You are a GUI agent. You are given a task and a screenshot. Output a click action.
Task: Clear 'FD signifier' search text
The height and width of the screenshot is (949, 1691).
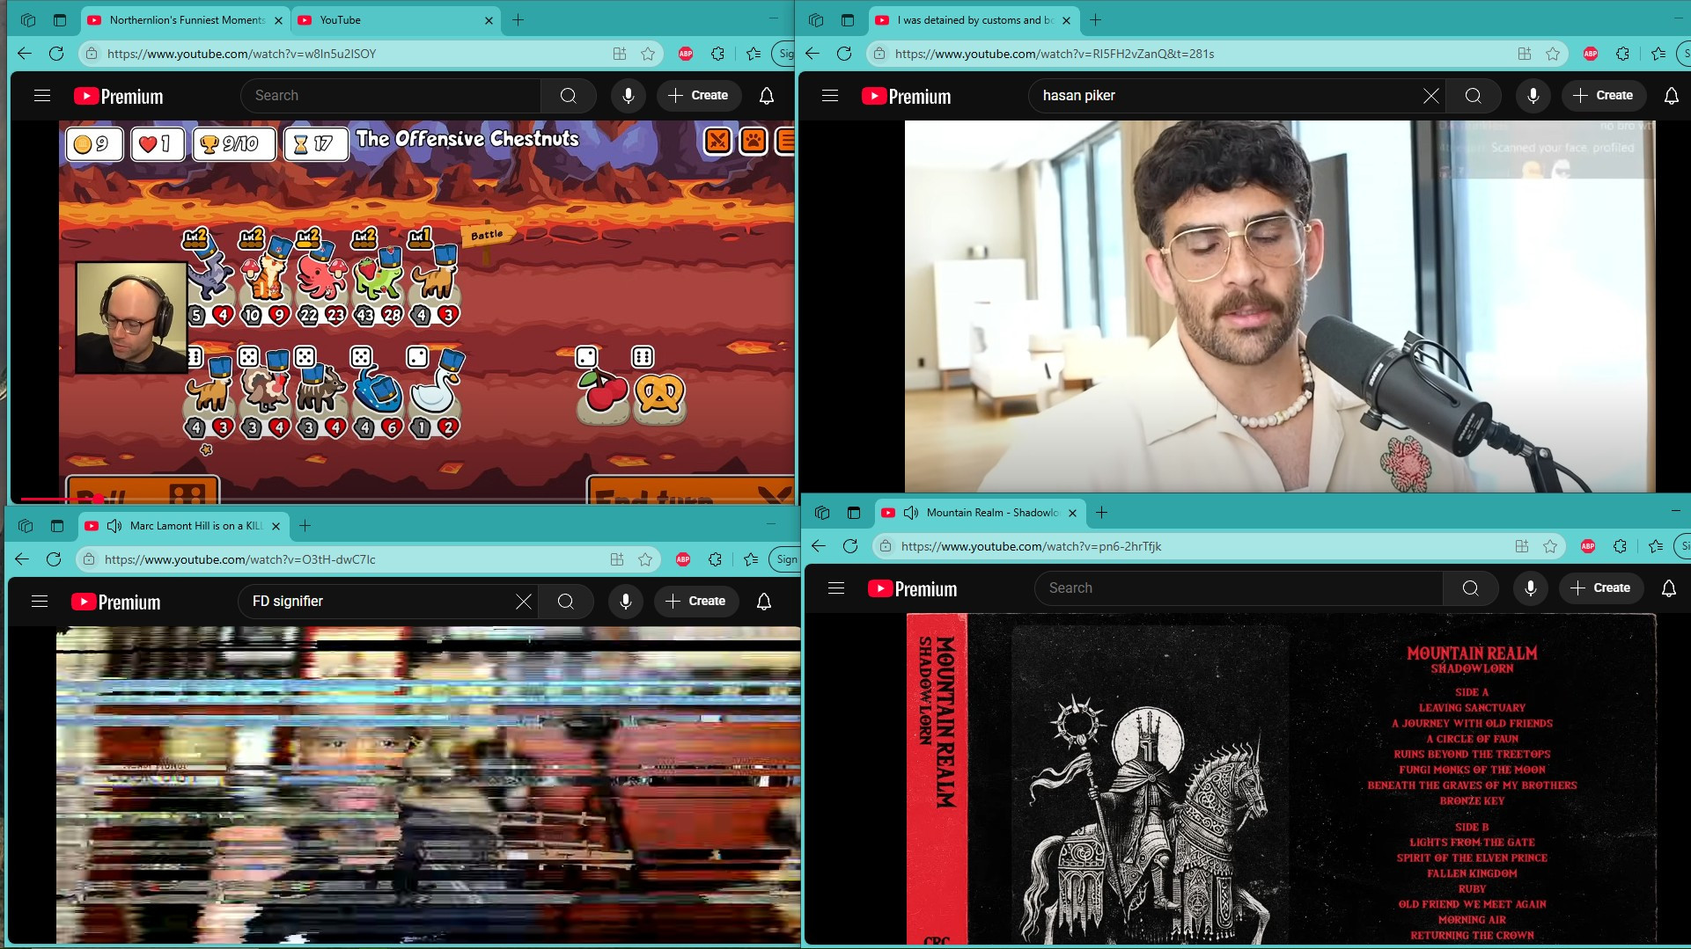[524, 602]
